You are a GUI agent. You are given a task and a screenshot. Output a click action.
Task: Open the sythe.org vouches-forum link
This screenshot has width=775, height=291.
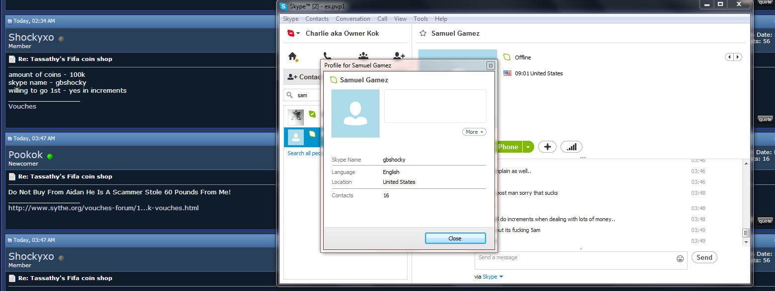coord(103,208)
